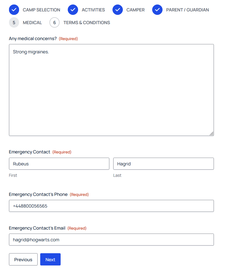Image resolution: width=230 pixels, height=275 pixels.
Task: Select the step 6 numbered circle
Action: click(x=55, y=22)
